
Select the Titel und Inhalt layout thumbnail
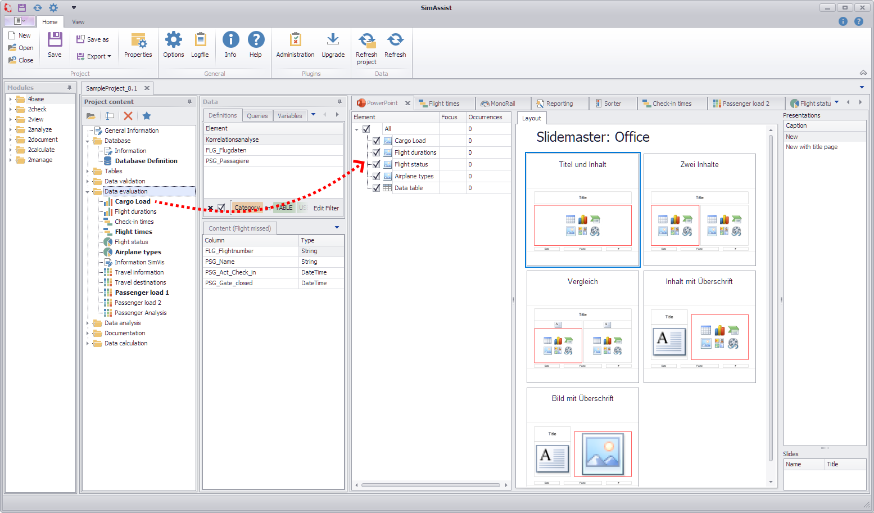(x=582, y=210)
